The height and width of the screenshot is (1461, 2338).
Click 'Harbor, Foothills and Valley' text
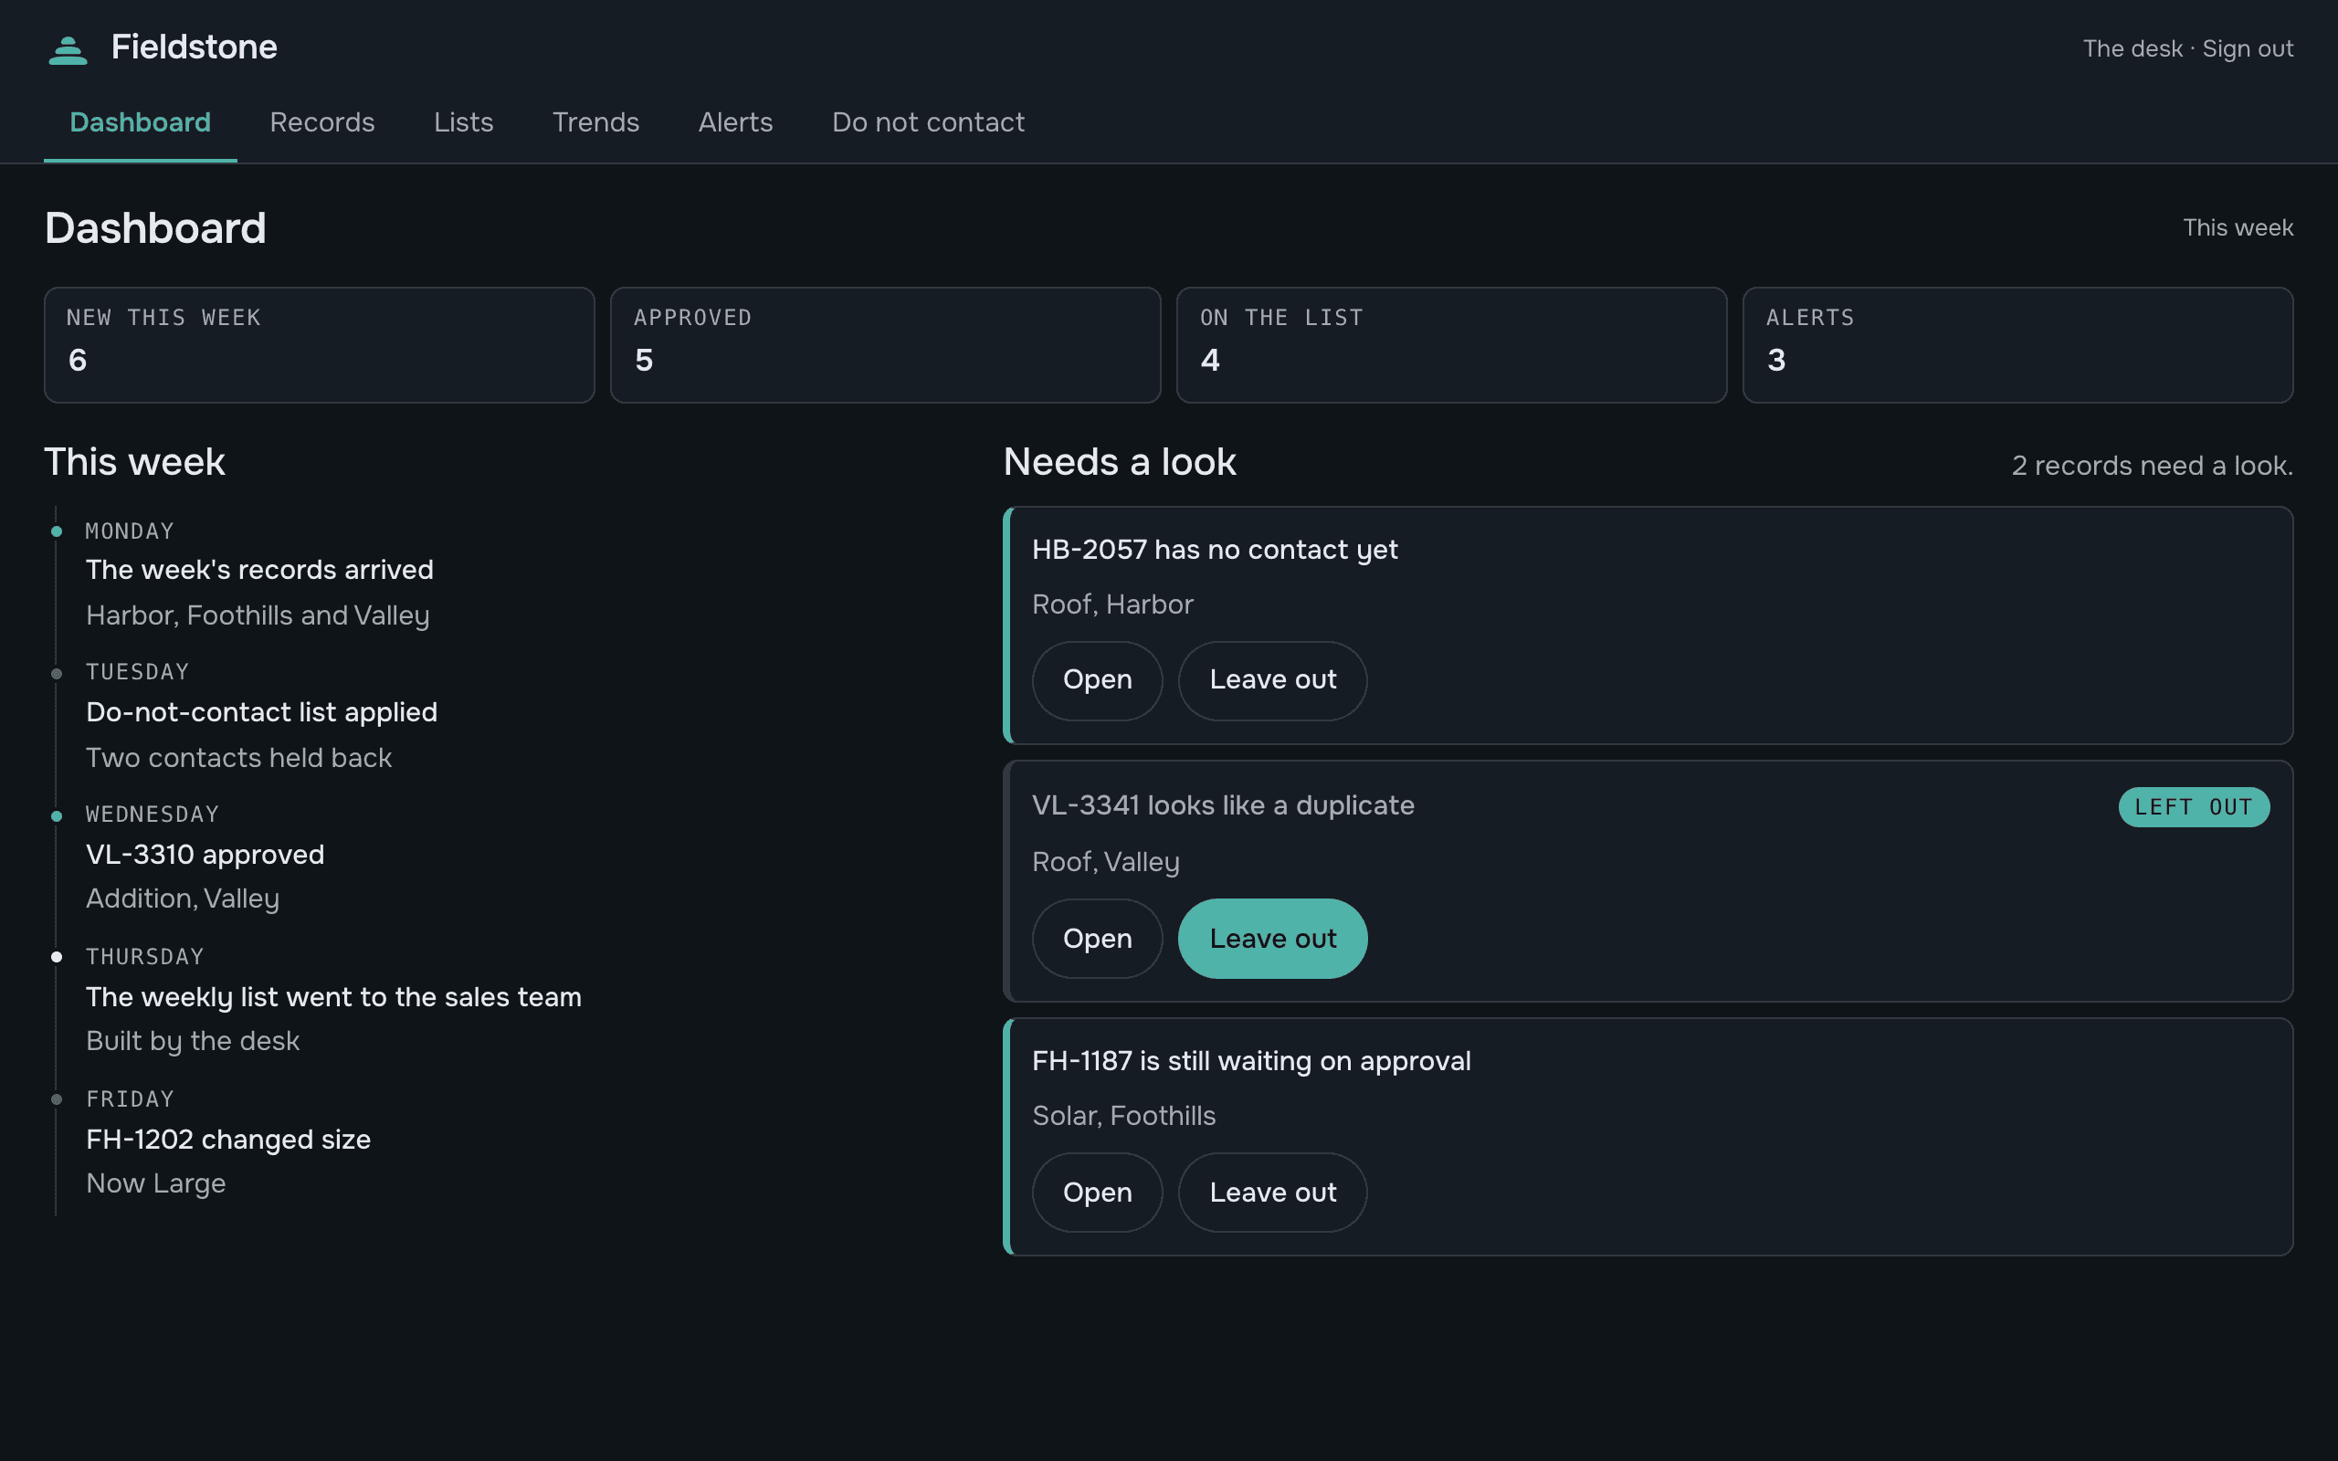tap(257, 615)
